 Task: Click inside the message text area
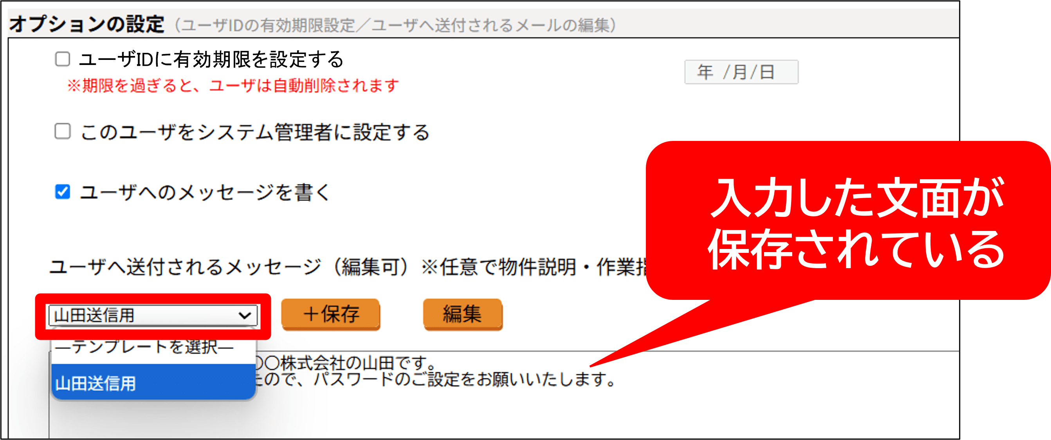pyautogui.click(x=504, y=395)
